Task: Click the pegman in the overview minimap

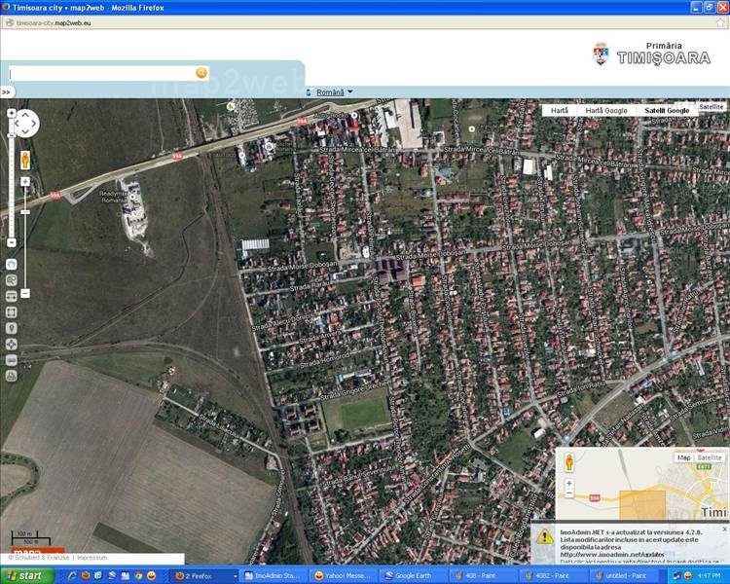Action: [569, 464]
